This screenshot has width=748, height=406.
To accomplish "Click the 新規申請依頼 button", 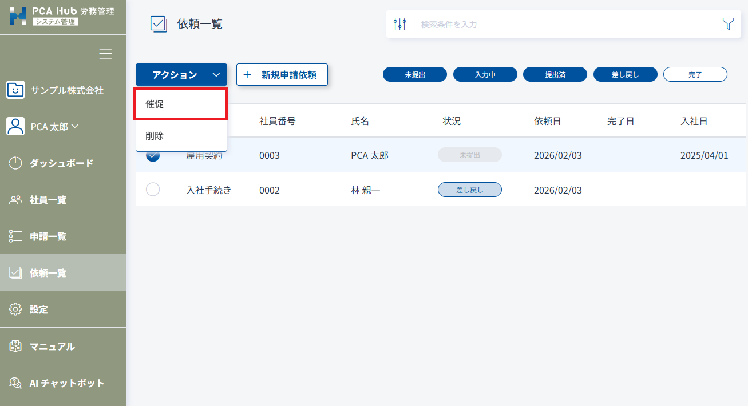I will coord(282,75).
